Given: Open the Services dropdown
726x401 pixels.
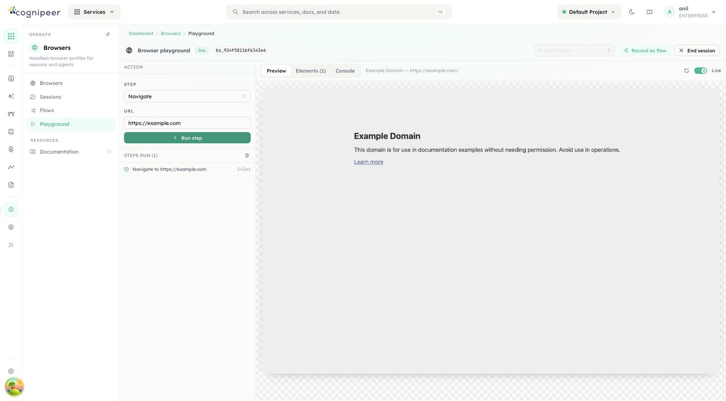Looking at the screenshot, I should [94, 12].
